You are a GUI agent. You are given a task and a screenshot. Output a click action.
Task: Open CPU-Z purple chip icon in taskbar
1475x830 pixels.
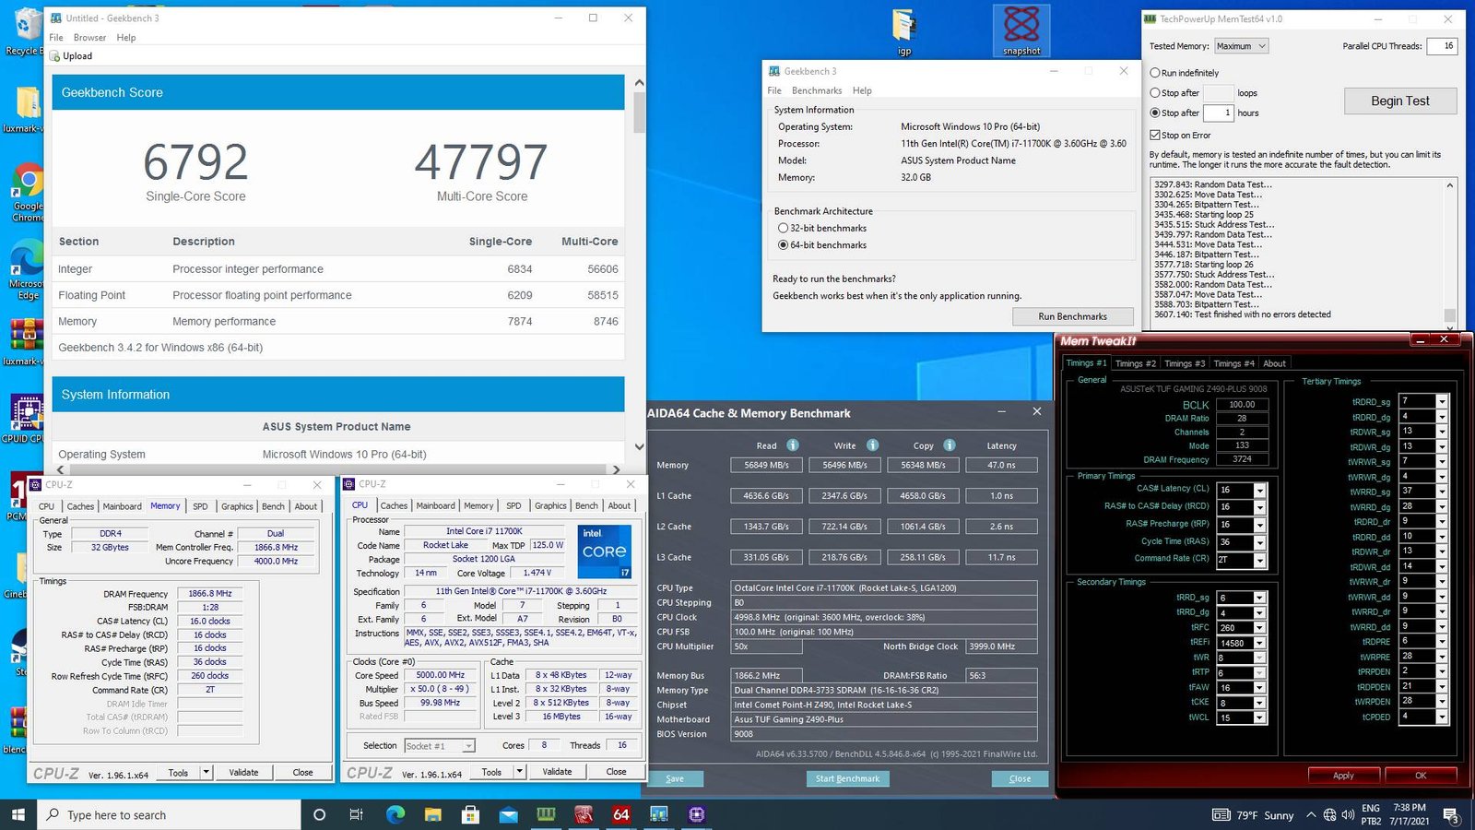(x=696, y=814)
